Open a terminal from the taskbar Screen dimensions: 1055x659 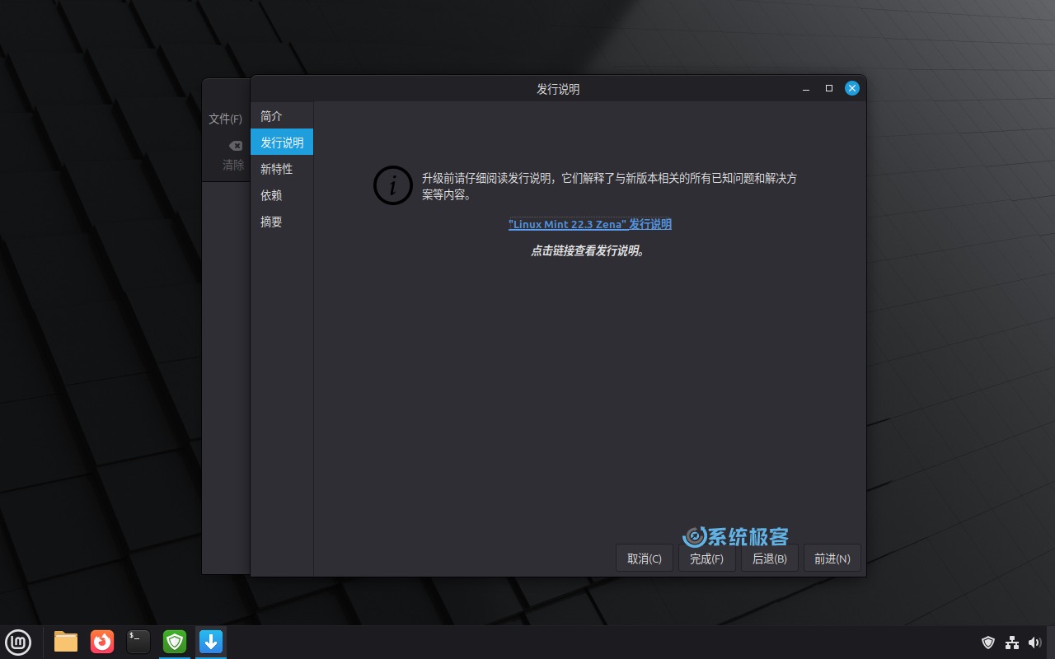(x=138, y=641)
